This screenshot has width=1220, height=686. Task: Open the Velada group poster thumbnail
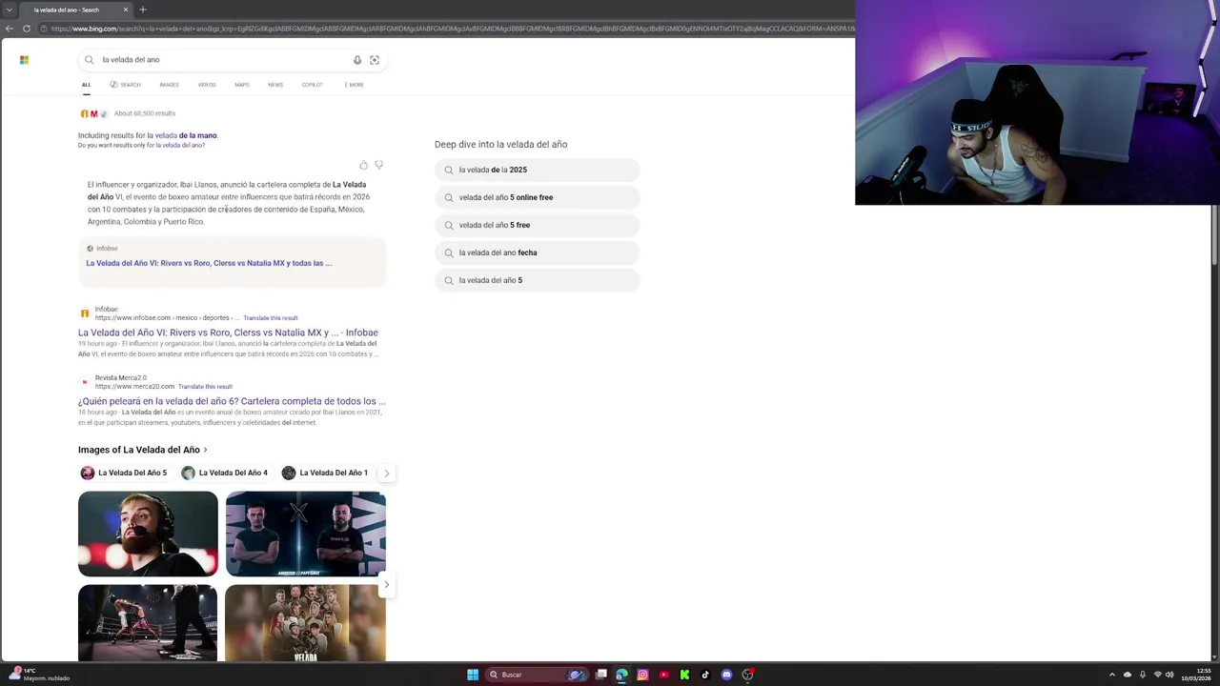click(x=305, y=623)
